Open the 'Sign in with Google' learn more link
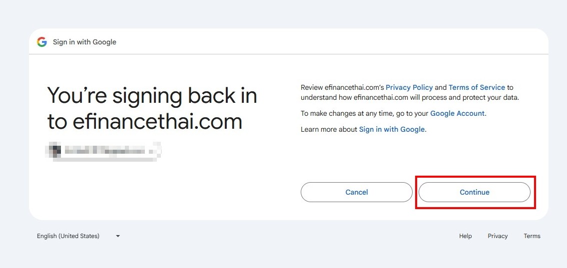Viewport: 567px width, 268px height. [x=392, y=129]
